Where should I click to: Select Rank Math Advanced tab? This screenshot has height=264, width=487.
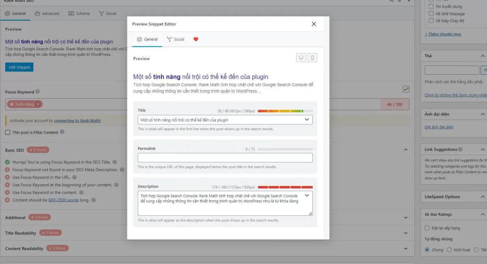pyautogui.click(x=47, y=14)
